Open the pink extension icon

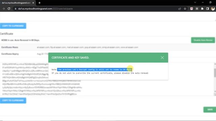click(x=191, y=9)
